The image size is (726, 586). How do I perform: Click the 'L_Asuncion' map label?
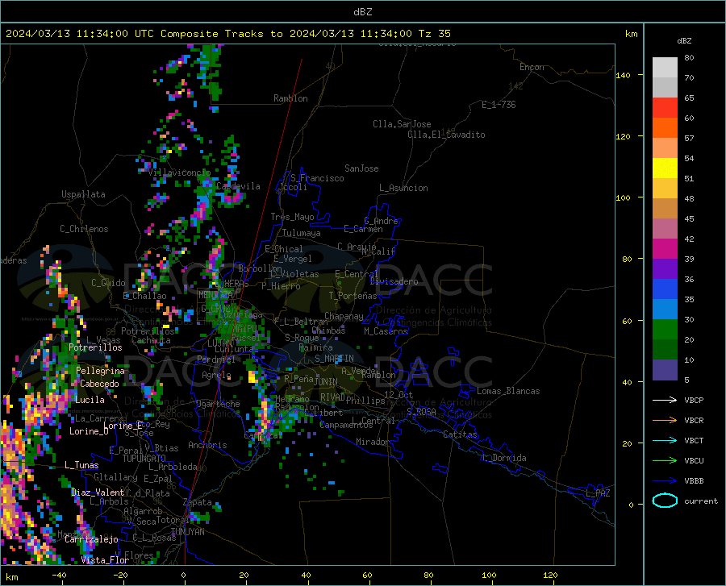[403, 188]
